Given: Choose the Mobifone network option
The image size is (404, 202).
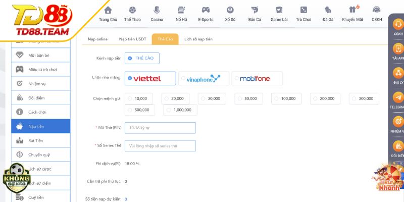Looking at the screenshot, I should 257,78.
